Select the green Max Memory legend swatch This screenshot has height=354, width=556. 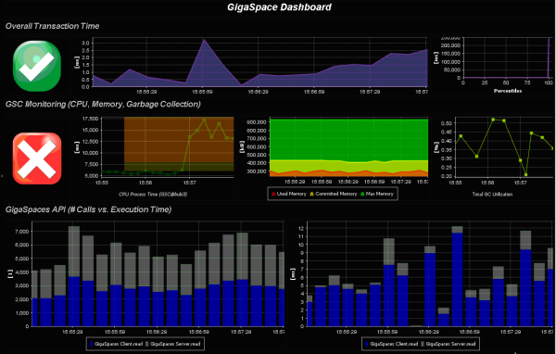[362, 194]
